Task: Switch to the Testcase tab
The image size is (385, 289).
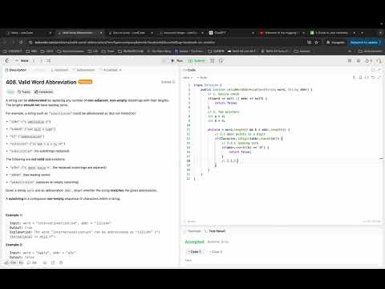Action: tap(192, 231)
